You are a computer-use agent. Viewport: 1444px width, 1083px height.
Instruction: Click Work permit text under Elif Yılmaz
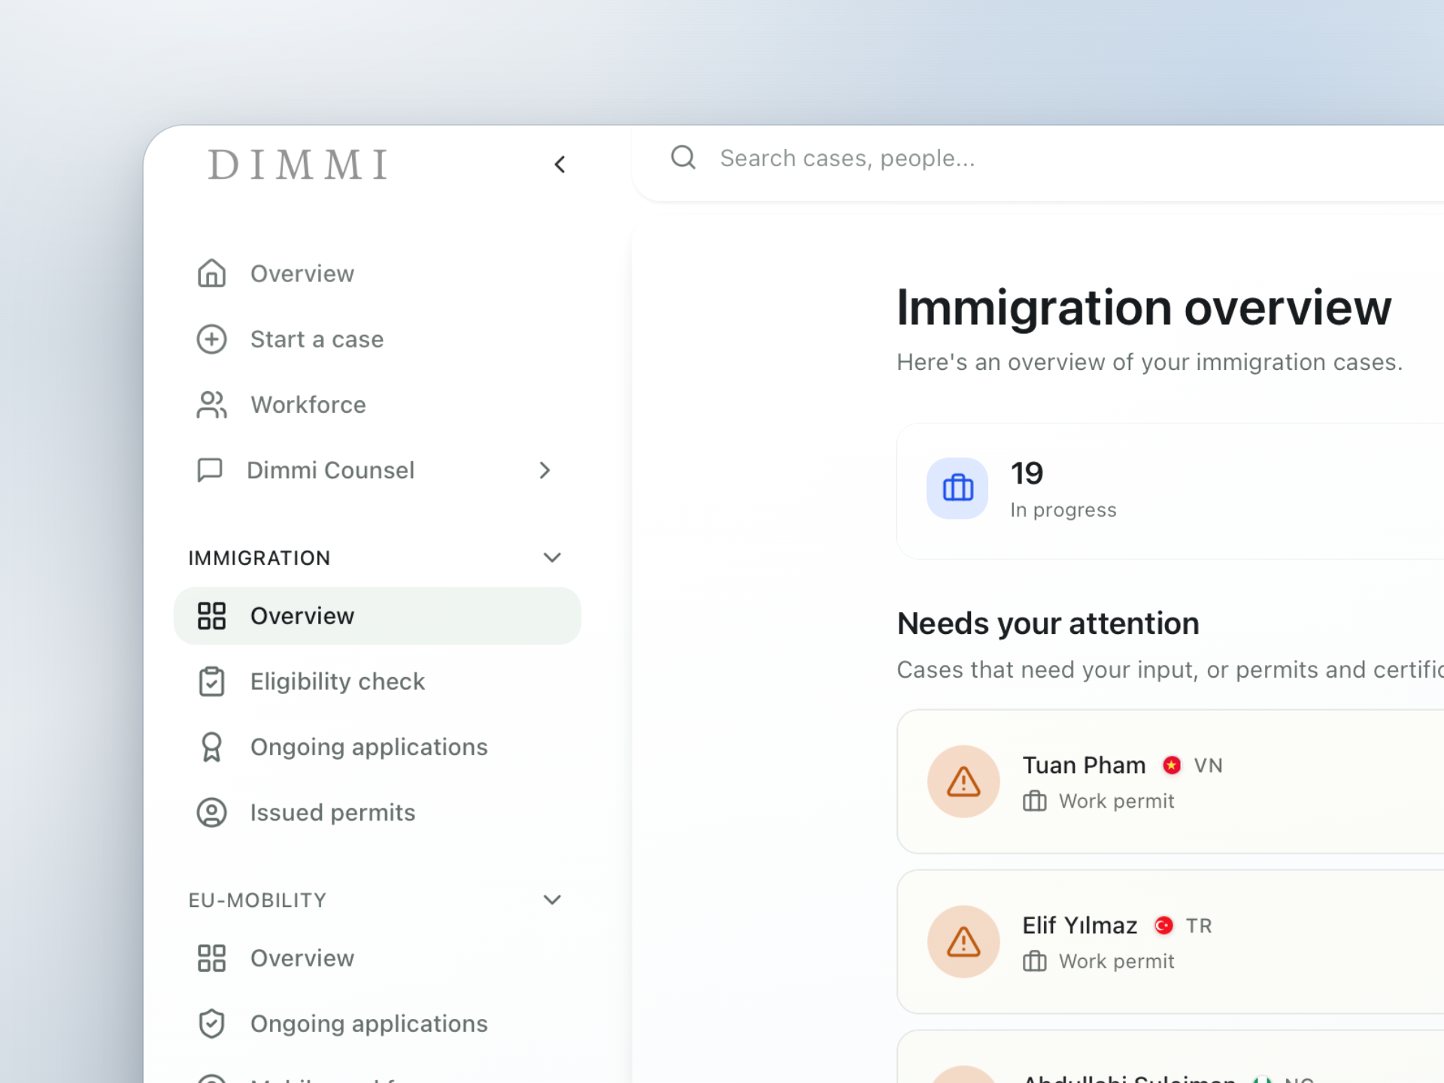click(1117, 961)
